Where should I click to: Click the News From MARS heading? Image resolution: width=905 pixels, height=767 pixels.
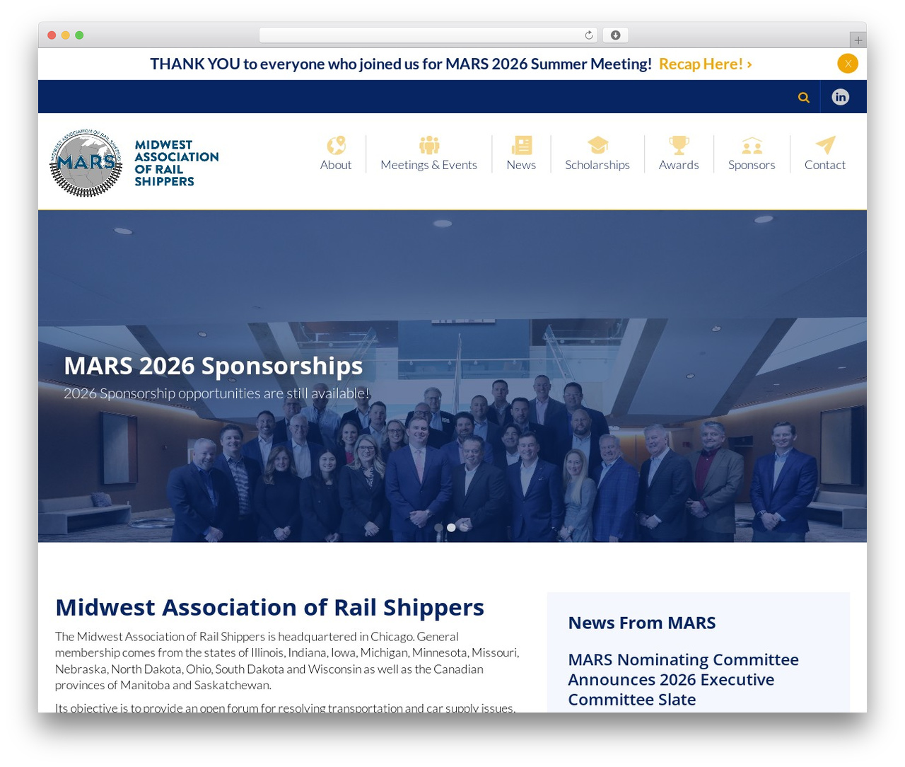[x=642, y=623]
